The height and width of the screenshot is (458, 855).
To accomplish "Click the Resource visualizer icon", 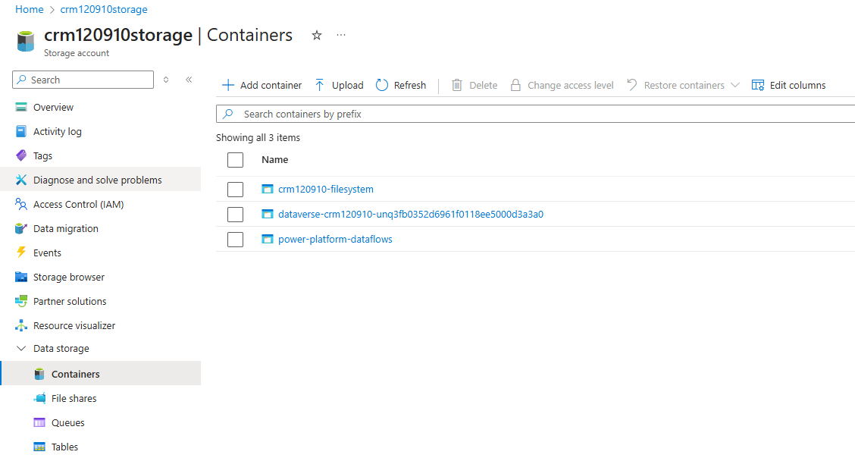I will click(21, 325).
